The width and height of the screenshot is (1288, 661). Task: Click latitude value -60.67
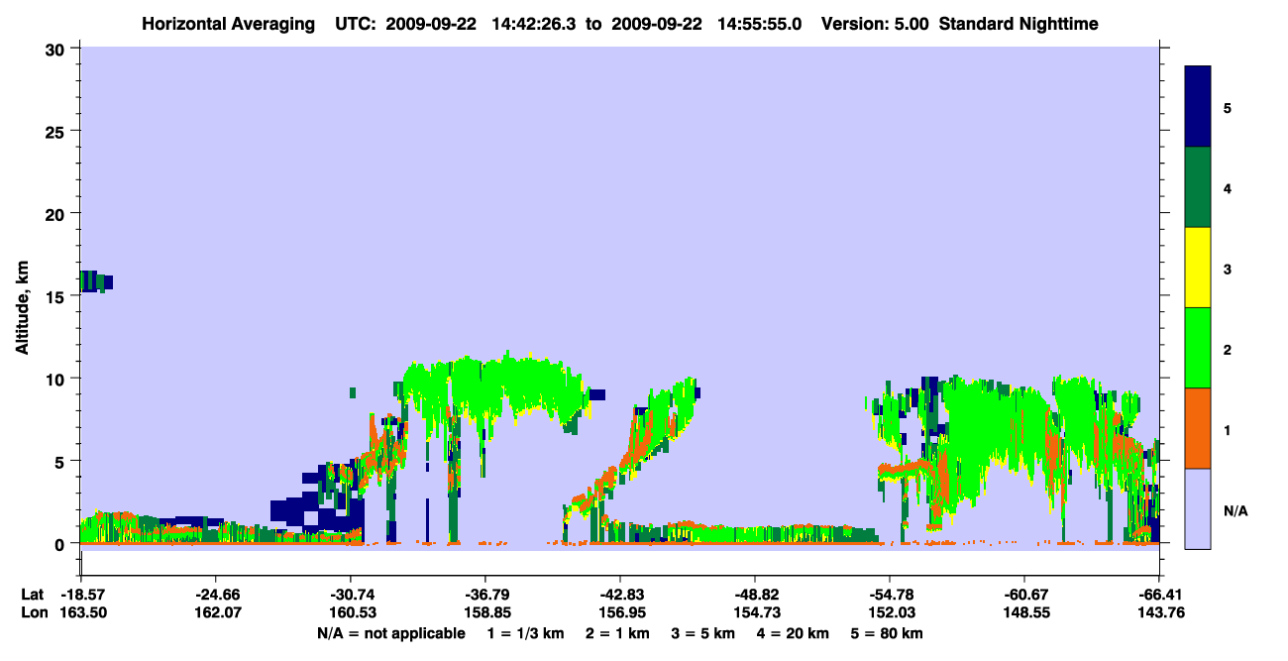click(1024, 594)
